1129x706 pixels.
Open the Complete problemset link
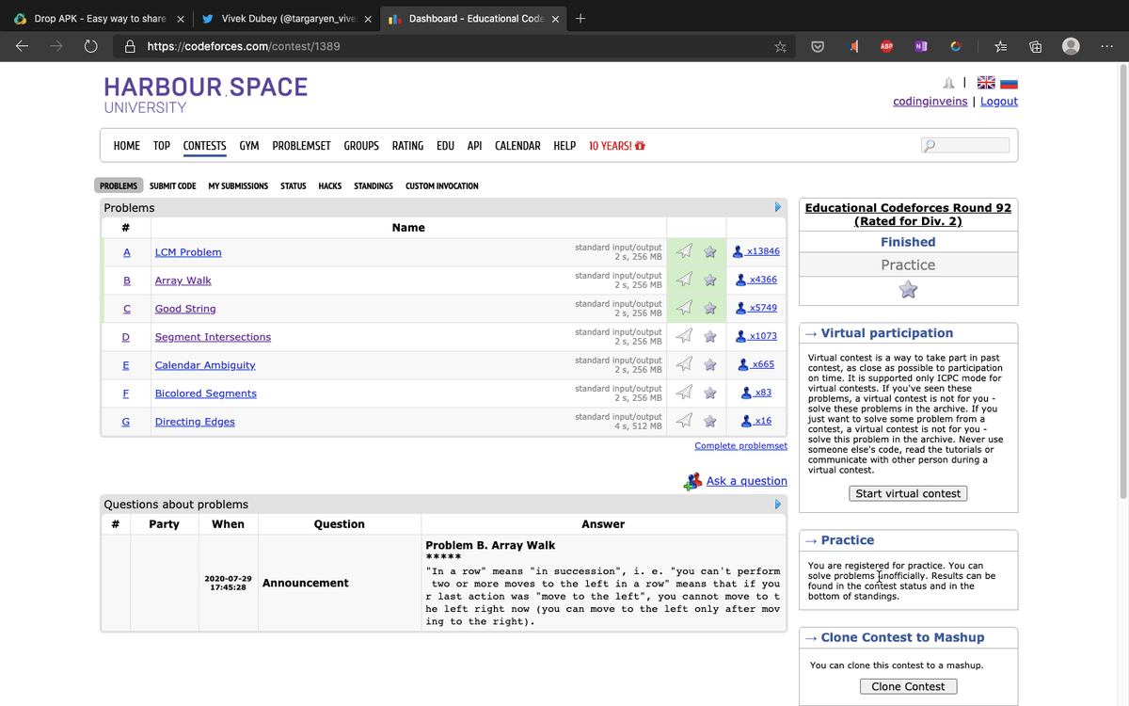click(x=740, y=445)
